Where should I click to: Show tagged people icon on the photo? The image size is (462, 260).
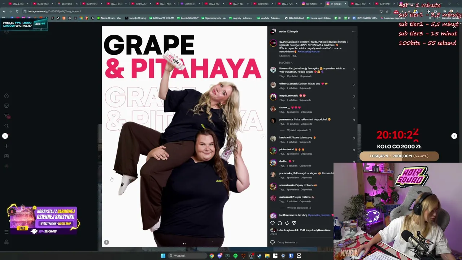point(106,242)
